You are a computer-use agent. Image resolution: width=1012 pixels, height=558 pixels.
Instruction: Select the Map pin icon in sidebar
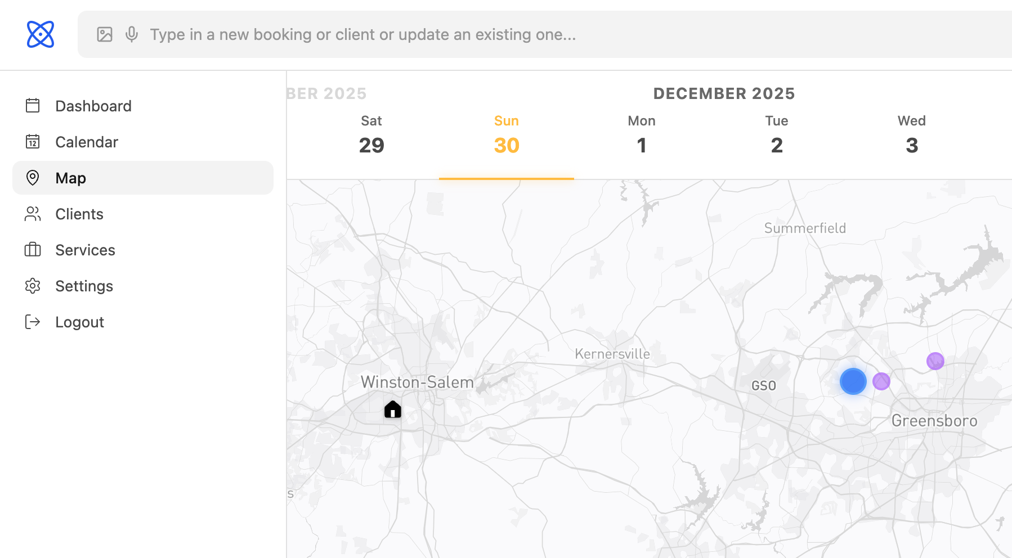tap(33, 178)
